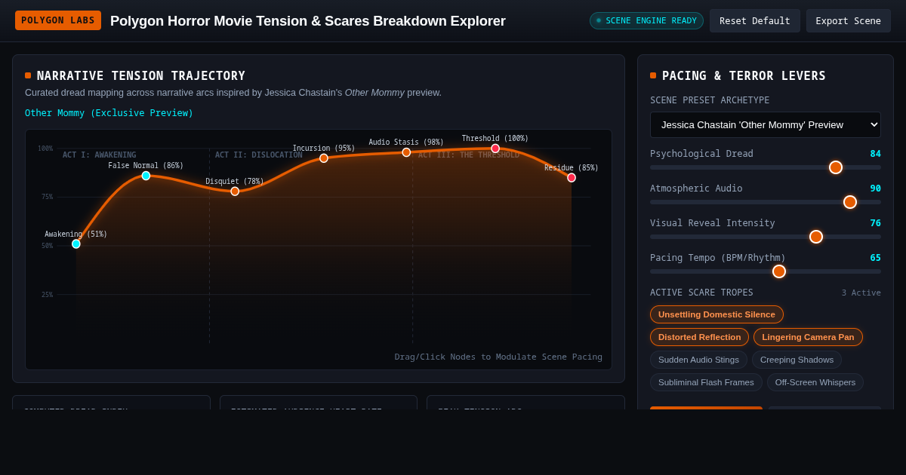Enable the Off-Screen Whispers trope
Viewport: 906px width, 475px height.
(815, 382)
